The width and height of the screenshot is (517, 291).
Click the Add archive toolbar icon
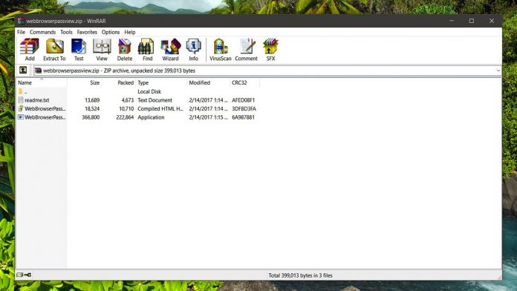tap(30, 50)
